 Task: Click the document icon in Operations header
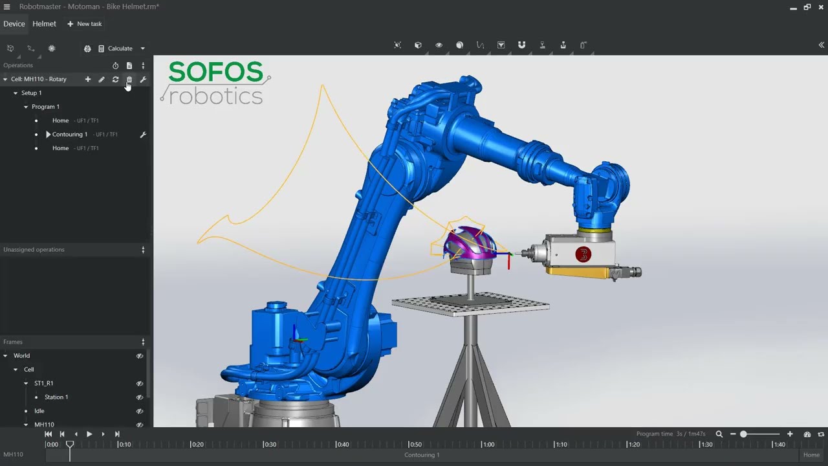click(129, 65)
